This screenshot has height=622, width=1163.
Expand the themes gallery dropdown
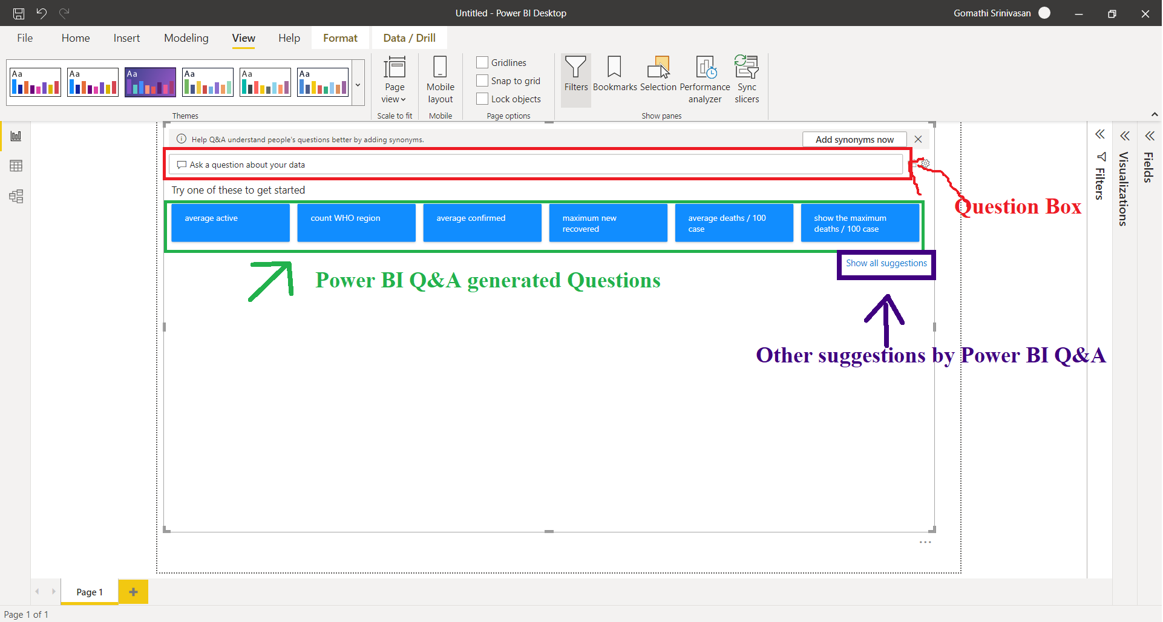358,83
